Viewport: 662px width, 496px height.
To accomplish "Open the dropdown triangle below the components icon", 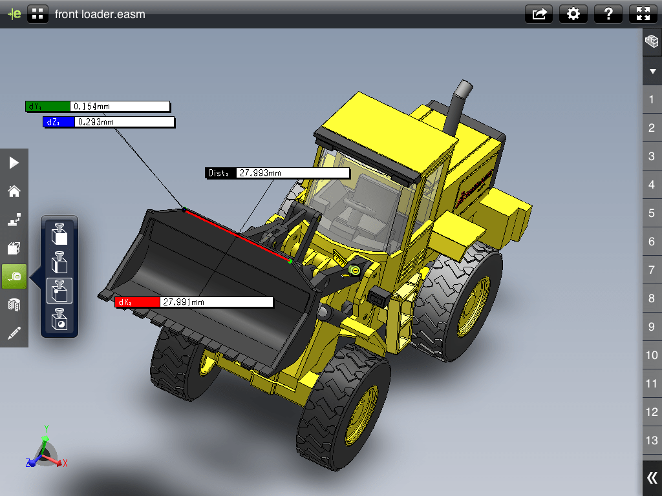I will 652,71.
